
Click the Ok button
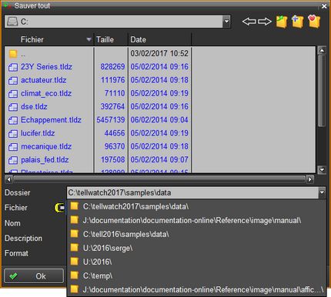click(34, 276)
